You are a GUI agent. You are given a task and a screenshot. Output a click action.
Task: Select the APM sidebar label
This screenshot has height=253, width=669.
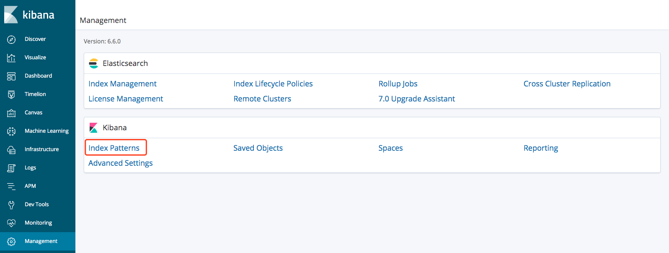[30, 186]
